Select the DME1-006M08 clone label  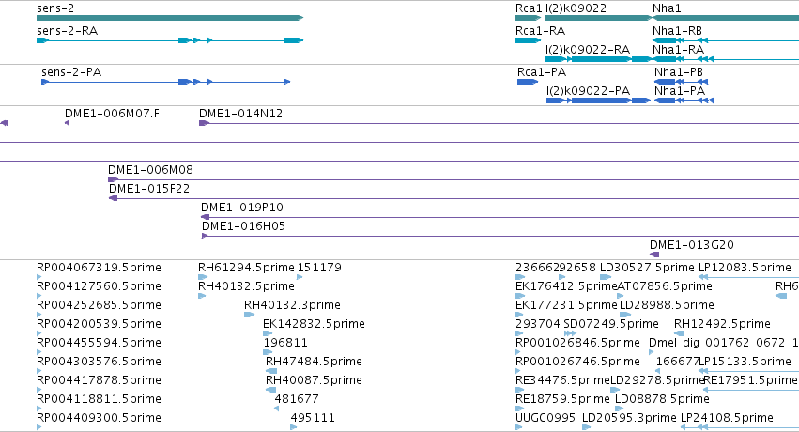pyautogui.click(x=150, y=169)
